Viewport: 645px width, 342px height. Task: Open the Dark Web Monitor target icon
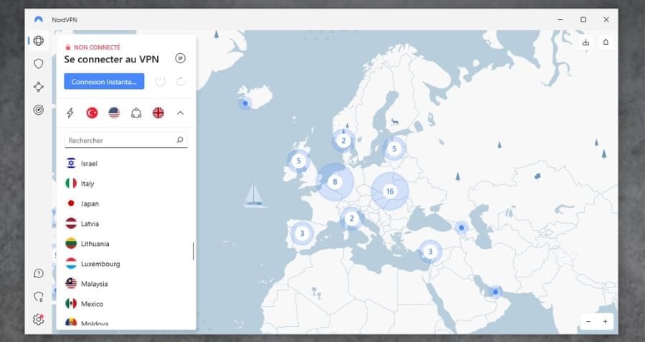[39, 110]
